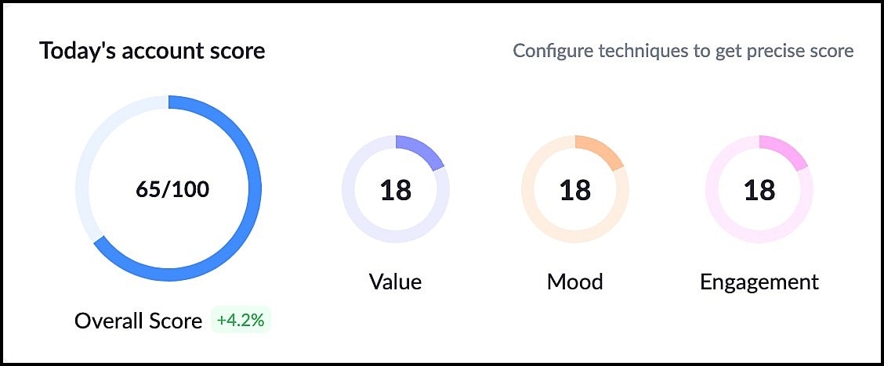Select the number 18 inside the Value ring
884x366 pixels.
pyautogui.click(x=396, y=190)
